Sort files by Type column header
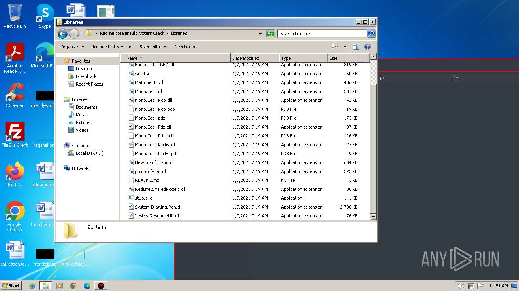519x291 pixels. 303,58
